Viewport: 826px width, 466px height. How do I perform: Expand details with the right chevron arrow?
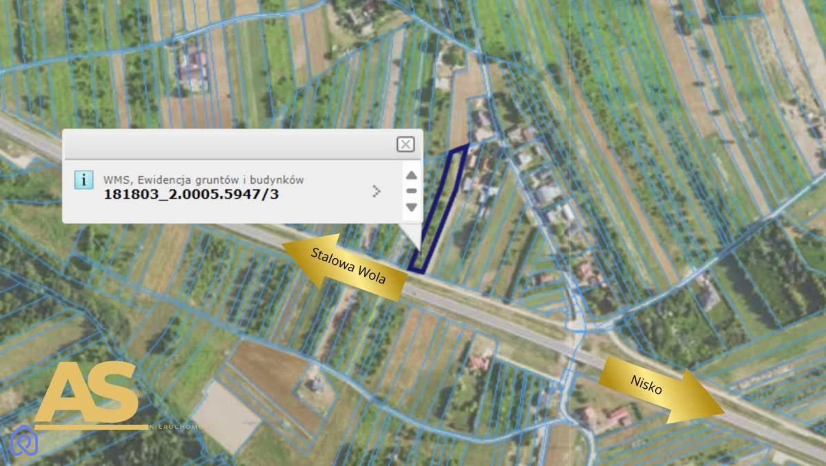[x=377, y=191]
